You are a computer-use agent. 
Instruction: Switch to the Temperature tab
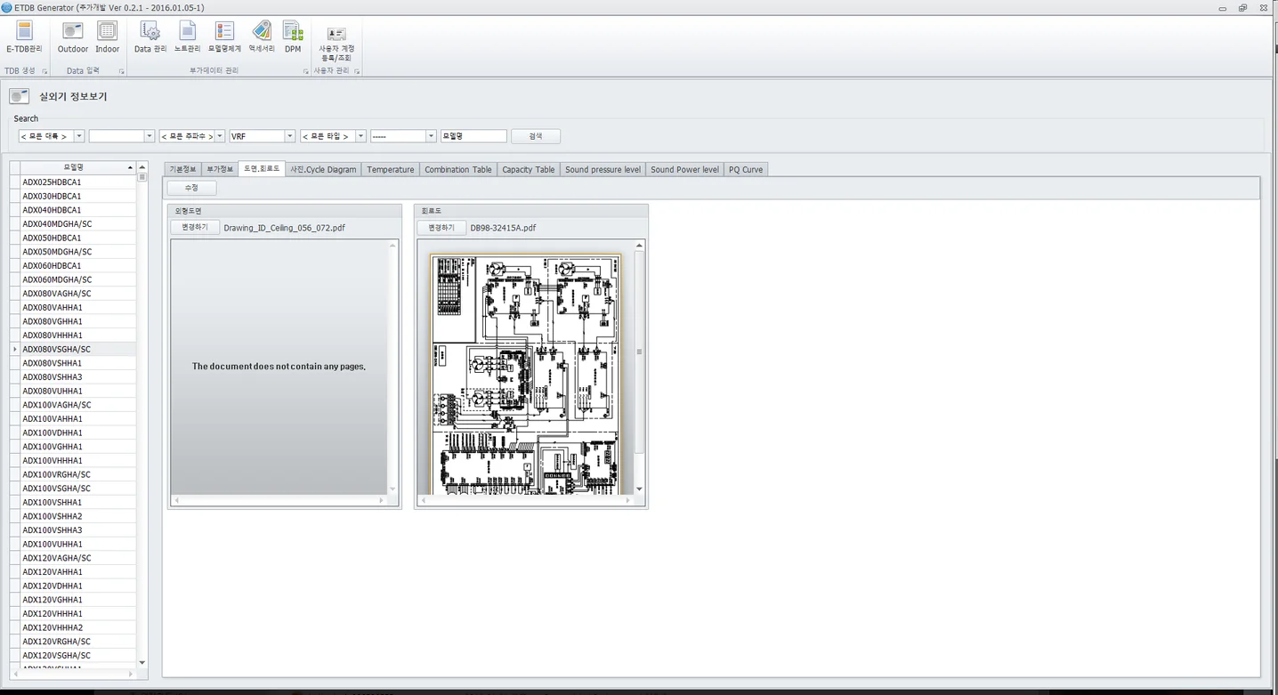point(390,169)
